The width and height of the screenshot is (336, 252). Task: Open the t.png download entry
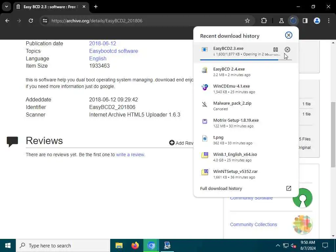tap(246, 140)
